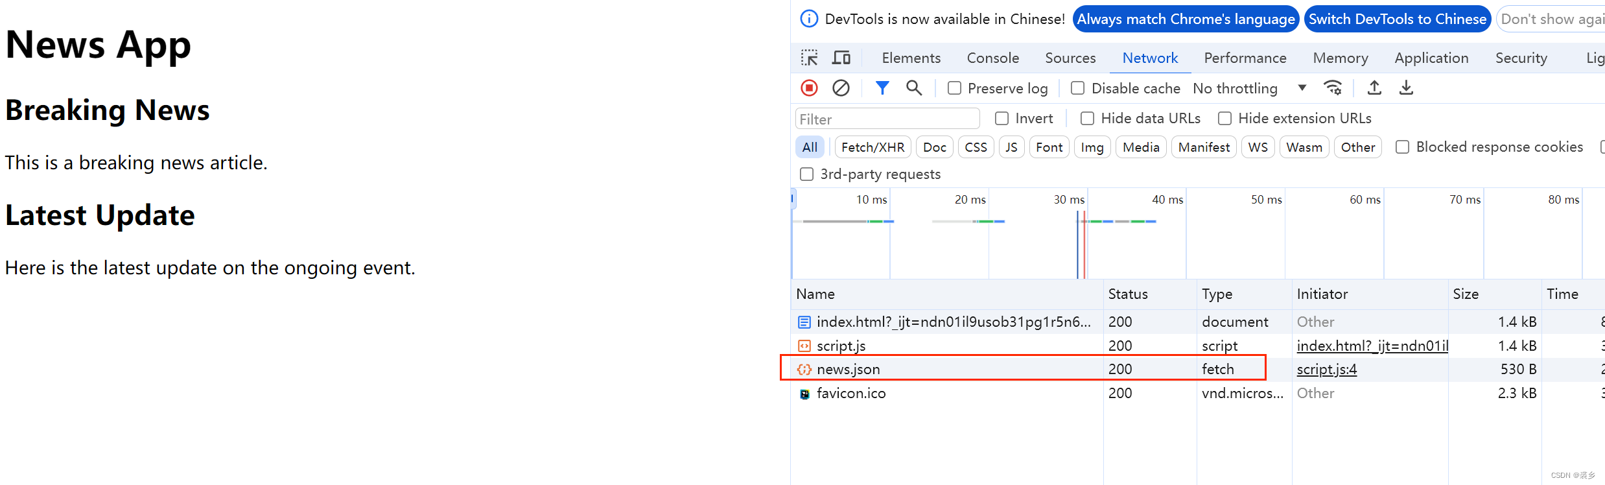Image resolution: width=1605 pixels, height=485 pixels.
Task: Clear the network log
Action: 841,88
